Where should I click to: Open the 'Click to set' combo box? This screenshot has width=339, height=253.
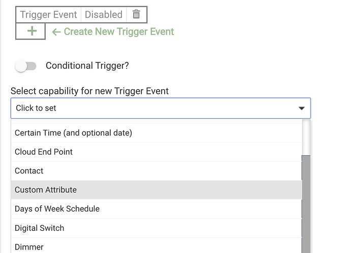pos(152,109)
